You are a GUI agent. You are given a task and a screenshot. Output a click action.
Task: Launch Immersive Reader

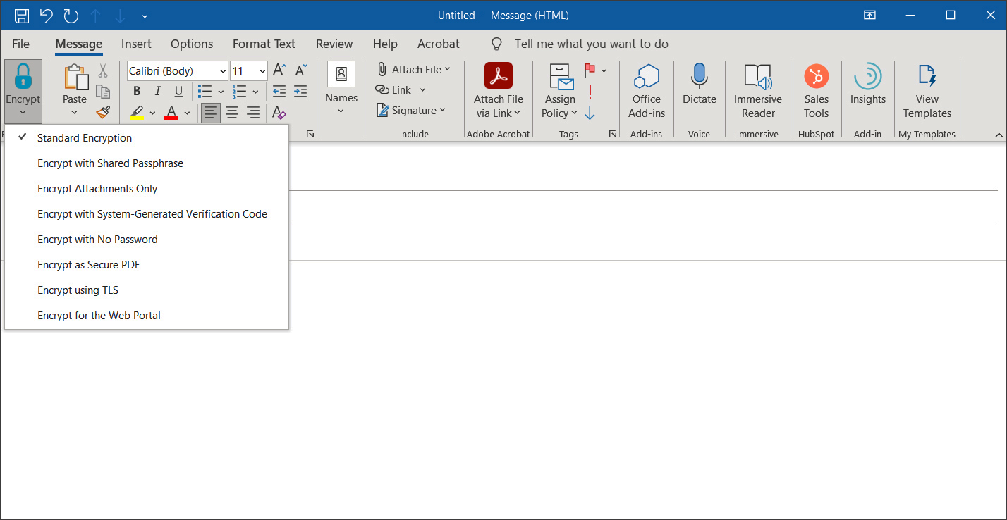(758, 91)
